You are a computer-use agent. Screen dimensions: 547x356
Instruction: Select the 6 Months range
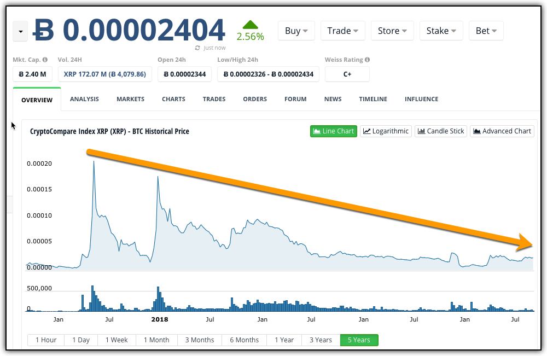pyautogui.click(x=244, y=340)
